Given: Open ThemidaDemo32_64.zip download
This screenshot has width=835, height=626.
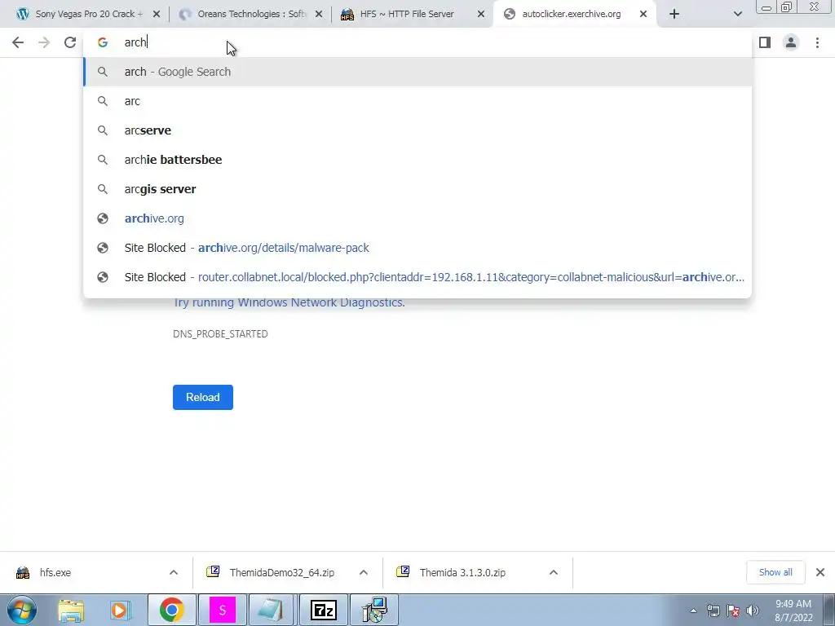Looking at the screenshot, I should [x=281, y=572].
